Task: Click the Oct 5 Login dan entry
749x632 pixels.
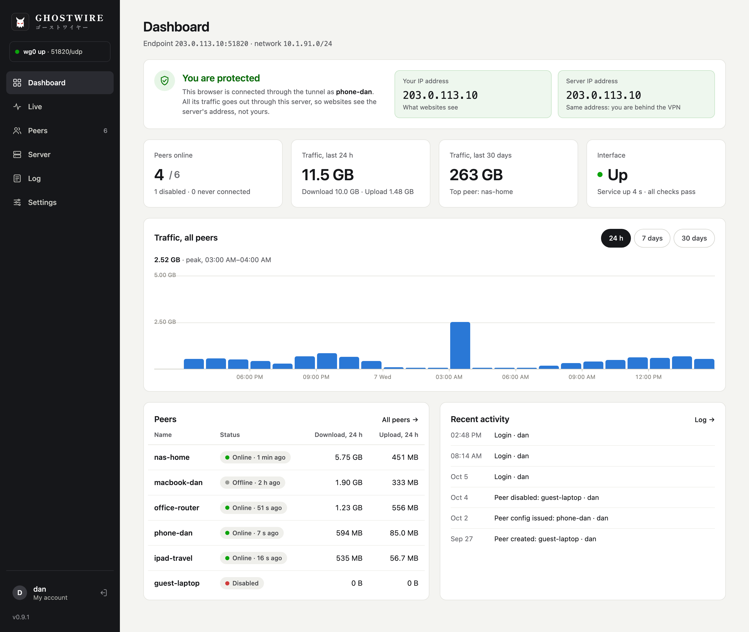Action: click(583, 477)
